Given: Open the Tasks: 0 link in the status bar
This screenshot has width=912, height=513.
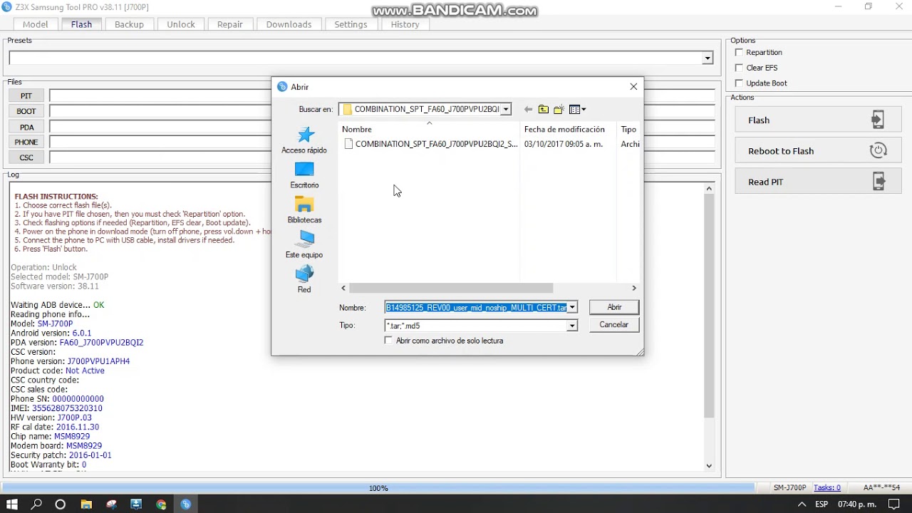Looking at the screenshot, I should tap(827, 488).
